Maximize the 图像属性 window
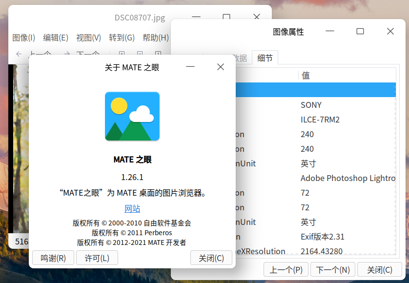This screenshot has width=409, height=283. click(x=360, y=32)
